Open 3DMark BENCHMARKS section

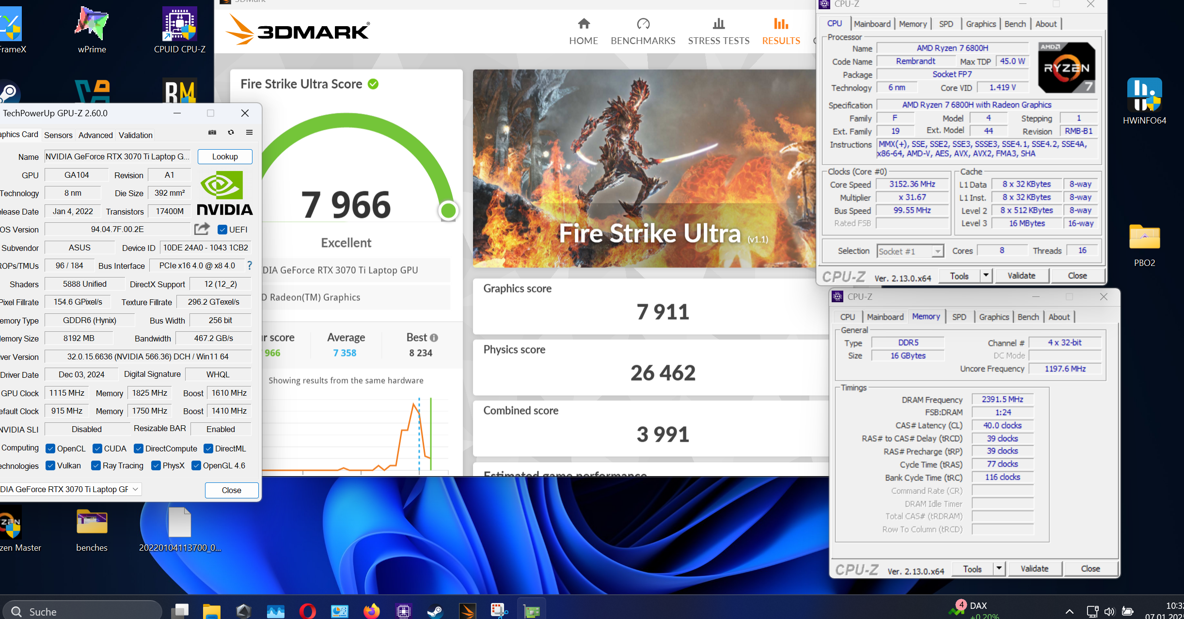pos(643,31)
